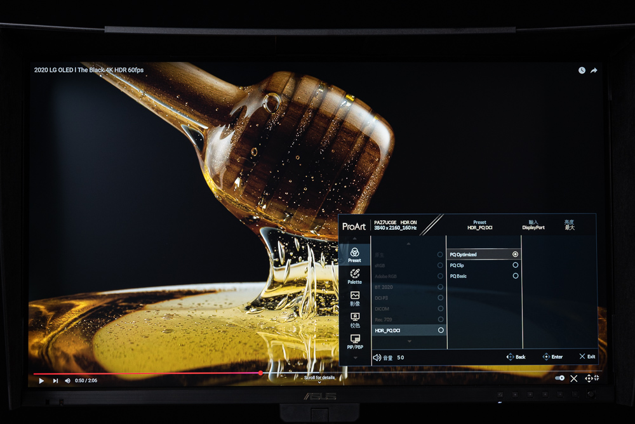
Task: Select the 原生 native preset radio
Action: pyautogui.click(x=440, y=255)
